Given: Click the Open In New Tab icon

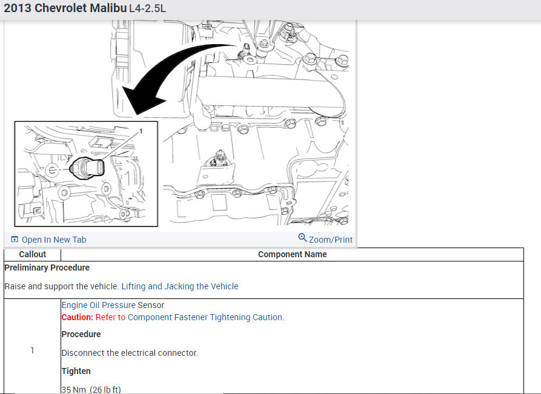Looking at the screenshot, I should [x=15, y=239].
